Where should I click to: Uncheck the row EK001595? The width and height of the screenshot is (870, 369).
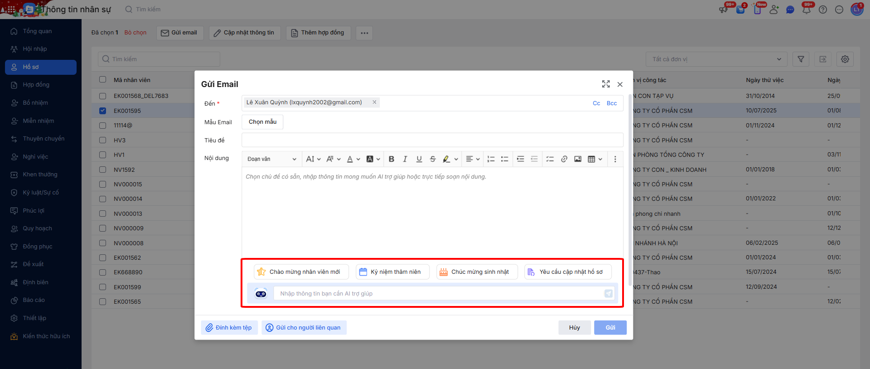[x=103, y=111]
